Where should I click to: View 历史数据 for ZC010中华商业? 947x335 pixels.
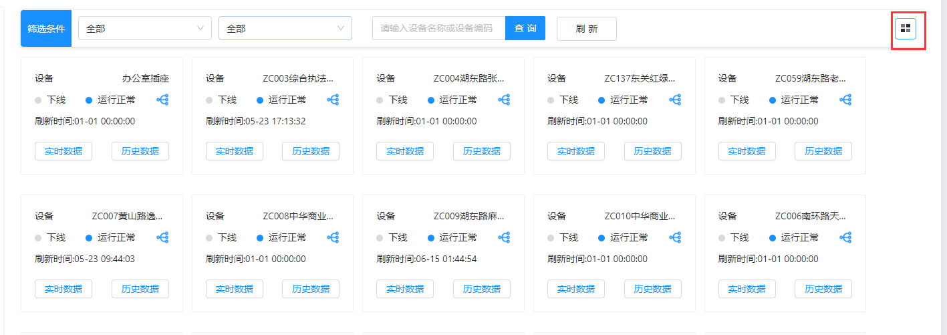click(653, 289)
